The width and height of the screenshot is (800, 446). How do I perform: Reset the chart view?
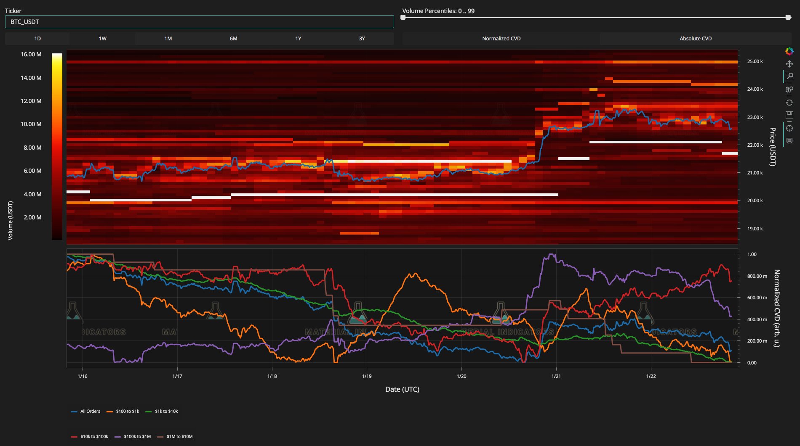coord(789,103)
